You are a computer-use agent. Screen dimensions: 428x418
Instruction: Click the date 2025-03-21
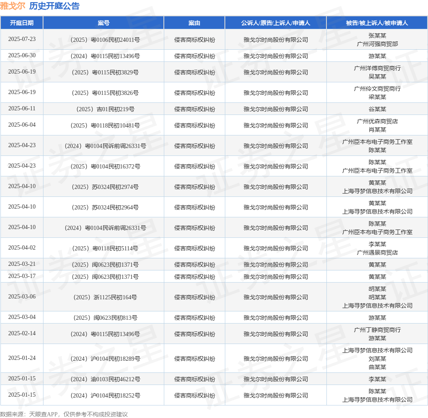pos(22,264)
